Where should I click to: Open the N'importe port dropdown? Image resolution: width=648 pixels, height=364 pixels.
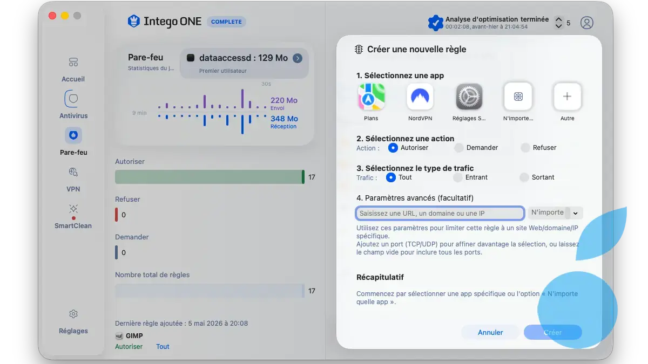[x=555, y=212]
